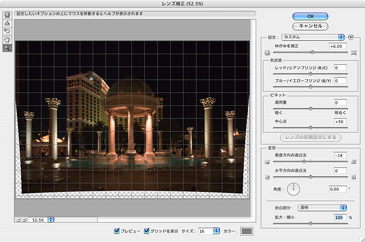Click the 垂直方向の遠近法 slider handle
Screen dimensions: 365x242
[x=304, y=161]
